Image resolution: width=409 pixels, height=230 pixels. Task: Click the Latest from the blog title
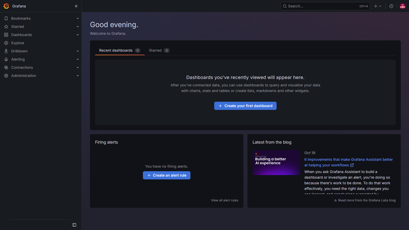pyautogui.click(x=272, y=142)
